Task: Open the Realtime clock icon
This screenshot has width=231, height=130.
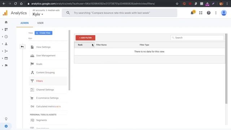Action: pos(6,37)
